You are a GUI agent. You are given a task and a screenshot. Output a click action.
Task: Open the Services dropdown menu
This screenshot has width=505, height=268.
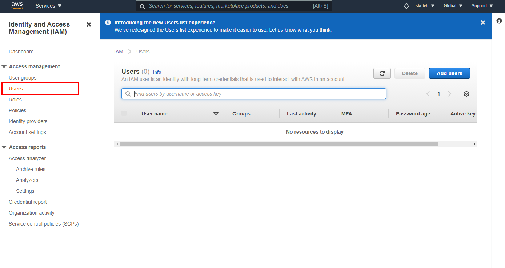point(49,6)
